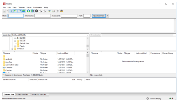Viewport: 177px width, 103px height.
Task: Toggle transfer queue display icon
Action: coord(23,11)
